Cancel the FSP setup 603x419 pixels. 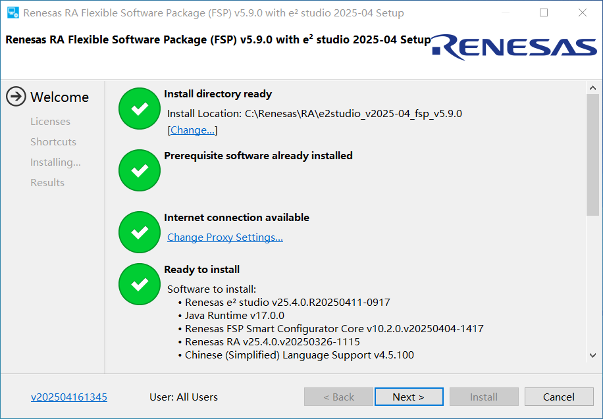[x=559, y=397]
